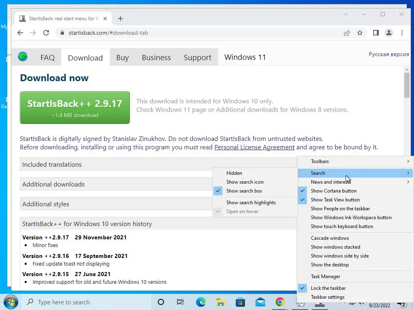Open the Windows 11 tab
Viewport: 414px width, 310px height.
(245, 57)
